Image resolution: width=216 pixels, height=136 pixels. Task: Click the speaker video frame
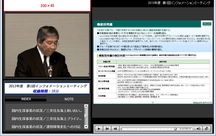pyautogui.click(x=47, y=45)
